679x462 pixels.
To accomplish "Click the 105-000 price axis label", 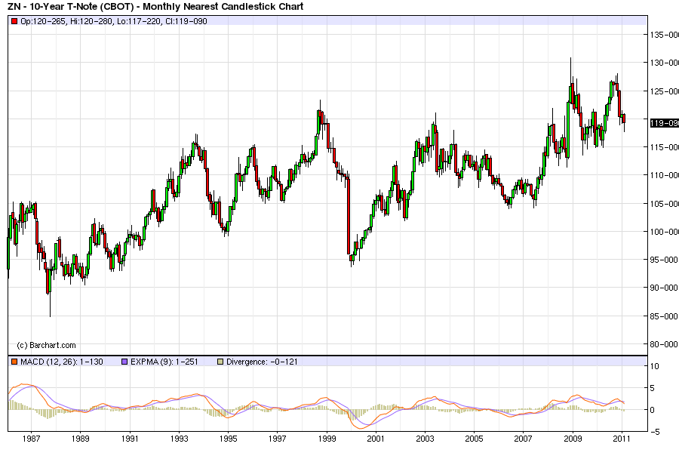I will [664, 204].
